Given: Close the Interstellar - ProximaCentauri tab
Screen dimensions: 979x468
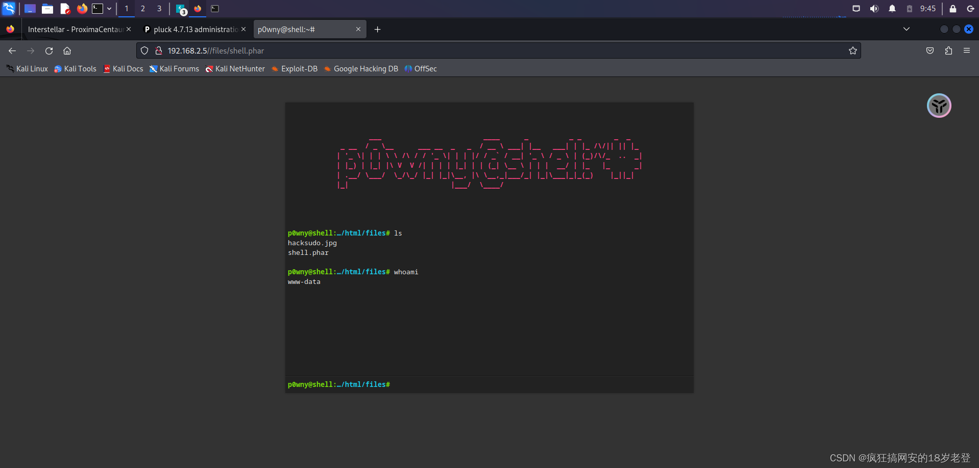Looking at the screenshot, I should (129, 29).
